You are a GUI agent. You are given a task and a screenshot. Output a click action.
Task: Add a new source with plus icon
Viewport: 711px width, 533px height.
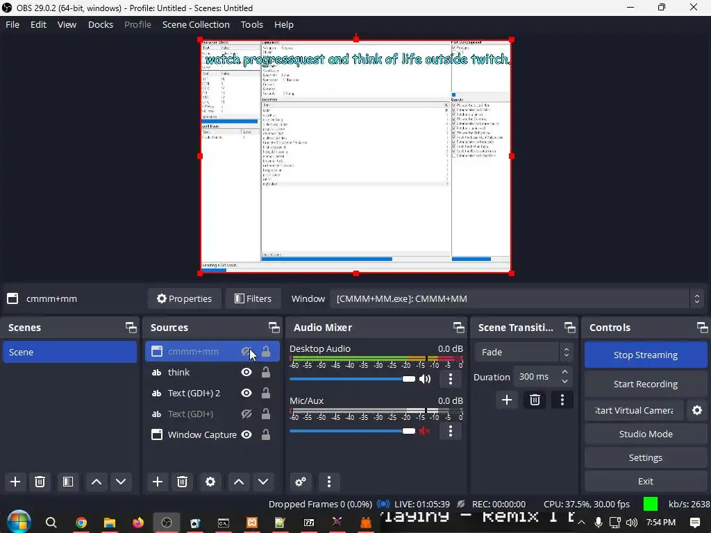158,482
